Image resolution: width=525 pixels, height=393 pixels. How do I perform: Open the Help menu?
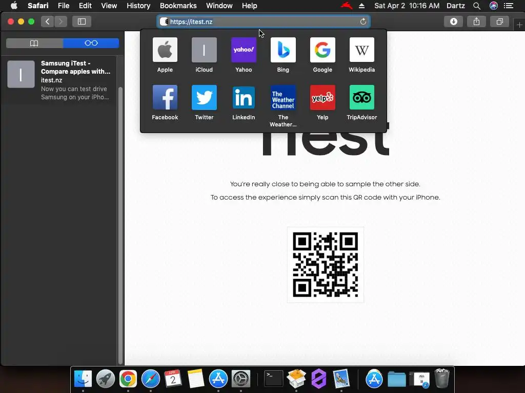coord(250,6)
